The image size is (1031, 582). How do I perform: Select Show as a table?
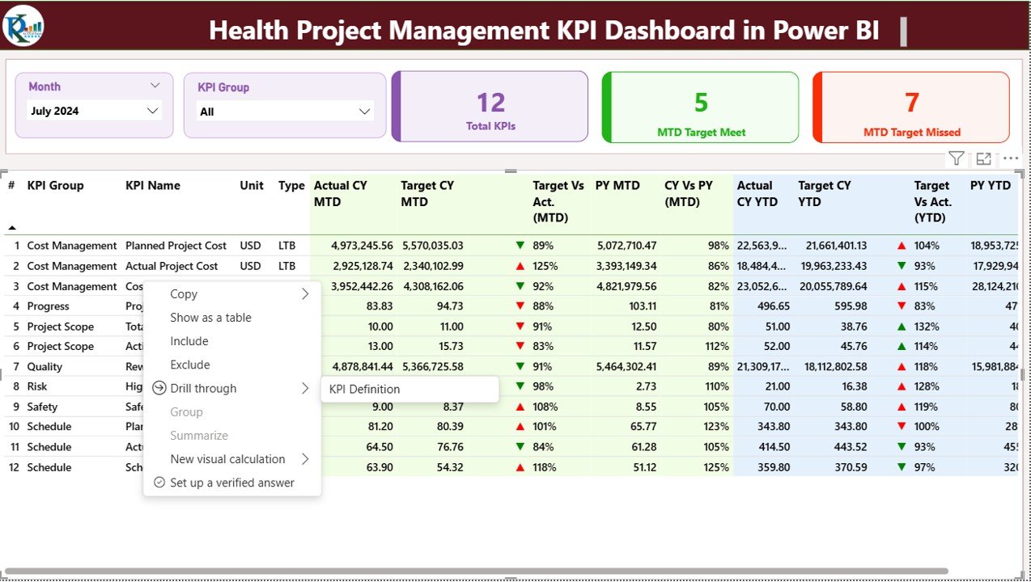tap(210, 318)
